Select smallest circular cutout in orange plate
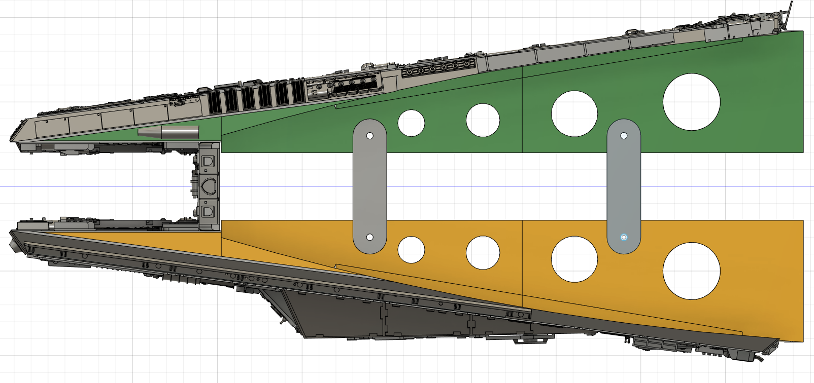Screen dimensions: 814x383 pos(411,250)
